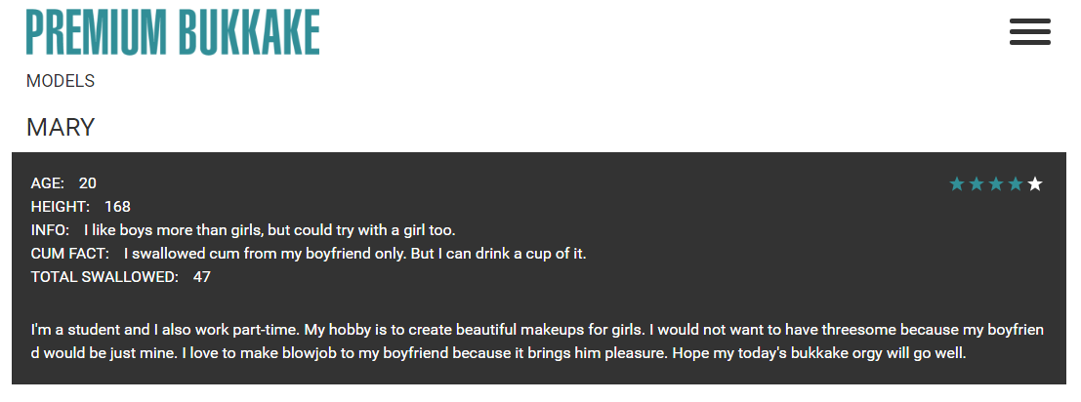Click the site logo in the header
Screen dimensions: 1081x402
(x=173, y=32)
